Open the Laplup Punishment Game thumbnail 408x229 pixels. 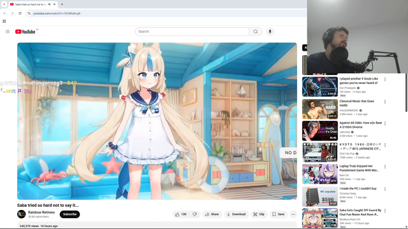320,174
